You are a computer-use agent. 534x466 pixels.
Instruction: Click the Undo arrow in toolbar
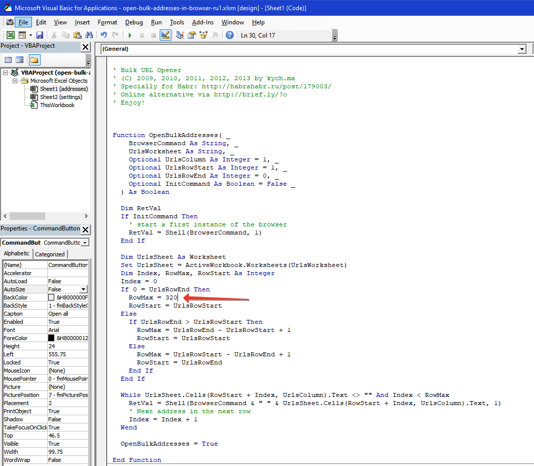[x=104, y=35]
